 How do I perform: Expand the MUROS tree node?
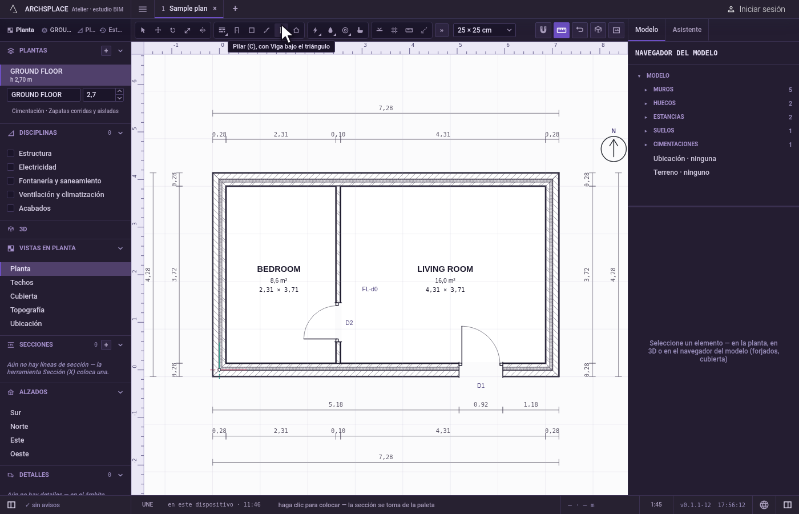point(646,90)
